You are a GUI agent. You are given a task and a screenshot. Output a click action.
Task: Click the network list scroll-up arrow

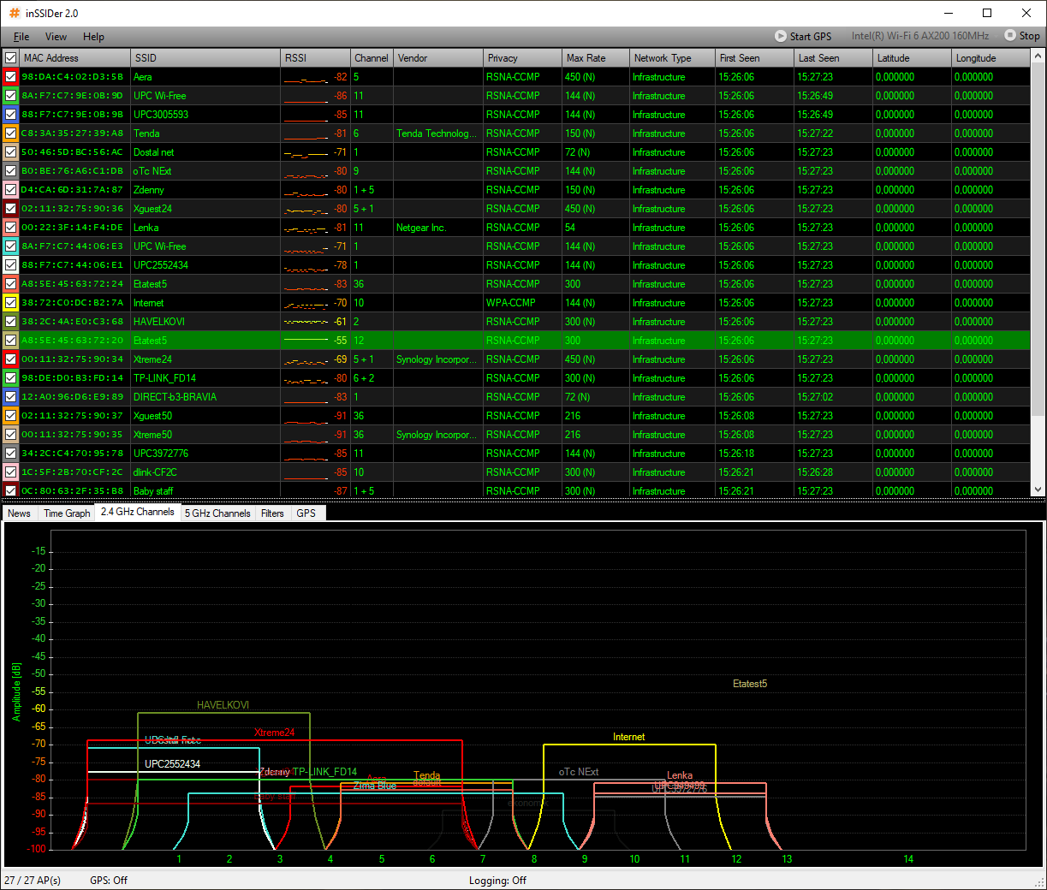click(x=1038, y=57)
